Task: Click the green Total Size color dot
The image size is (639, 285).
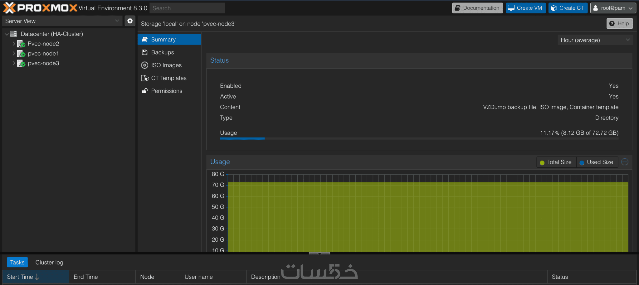Action: point(542,162)
